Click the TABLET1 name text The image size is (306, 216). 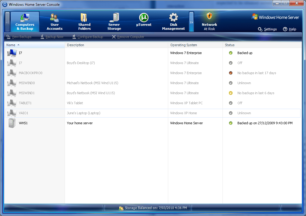point(25,103)
